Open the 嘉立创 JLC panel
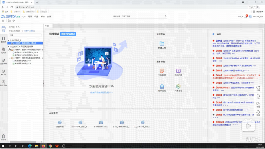The image size is (265, 149). [3, 72]
